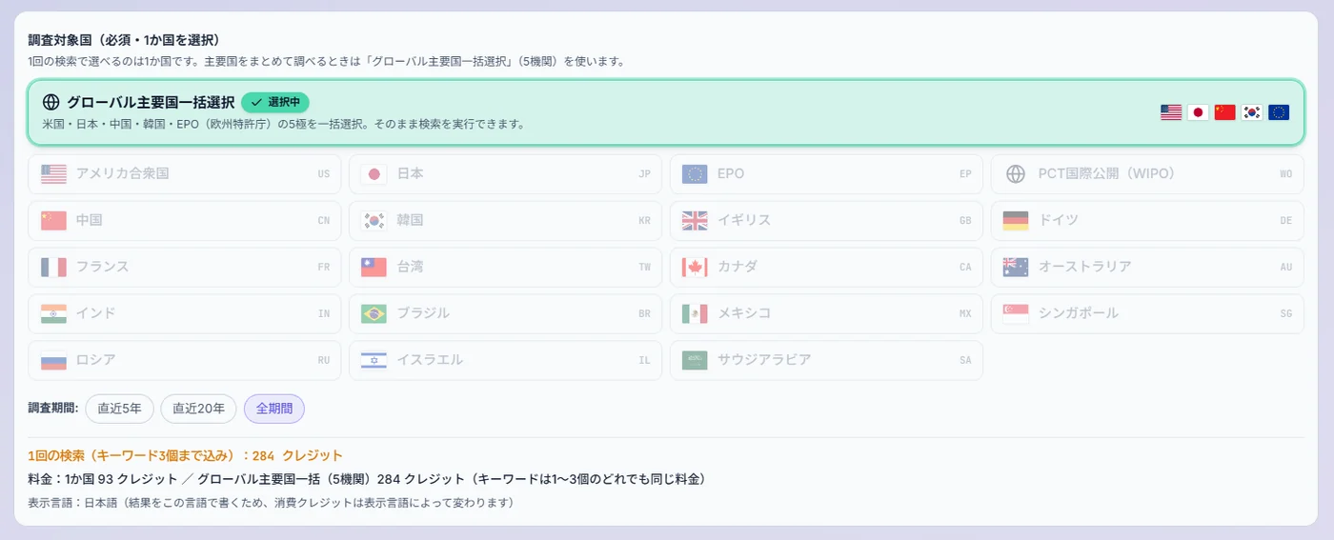
Task: Click the RU code label
Action: point(324,361)
